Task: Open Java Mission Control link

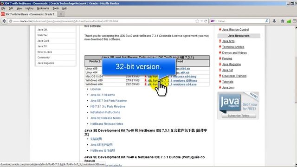Action: (235, 30)
